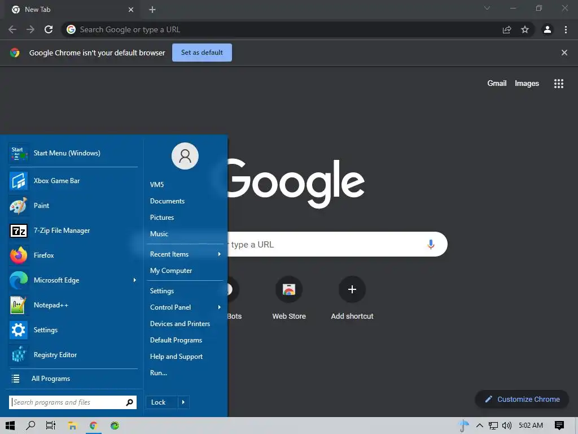
Task: Start voice search with microphone icon
Action: tap(431, 244)
